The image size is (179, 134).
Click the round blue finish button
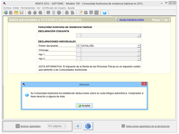coord(88,126)
